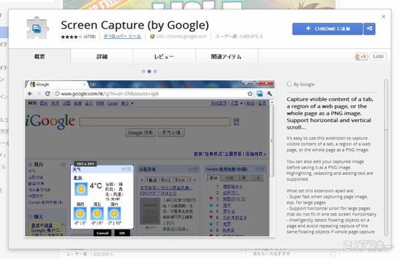
Task: Click the Google +1 button
Action: point(361,57)
